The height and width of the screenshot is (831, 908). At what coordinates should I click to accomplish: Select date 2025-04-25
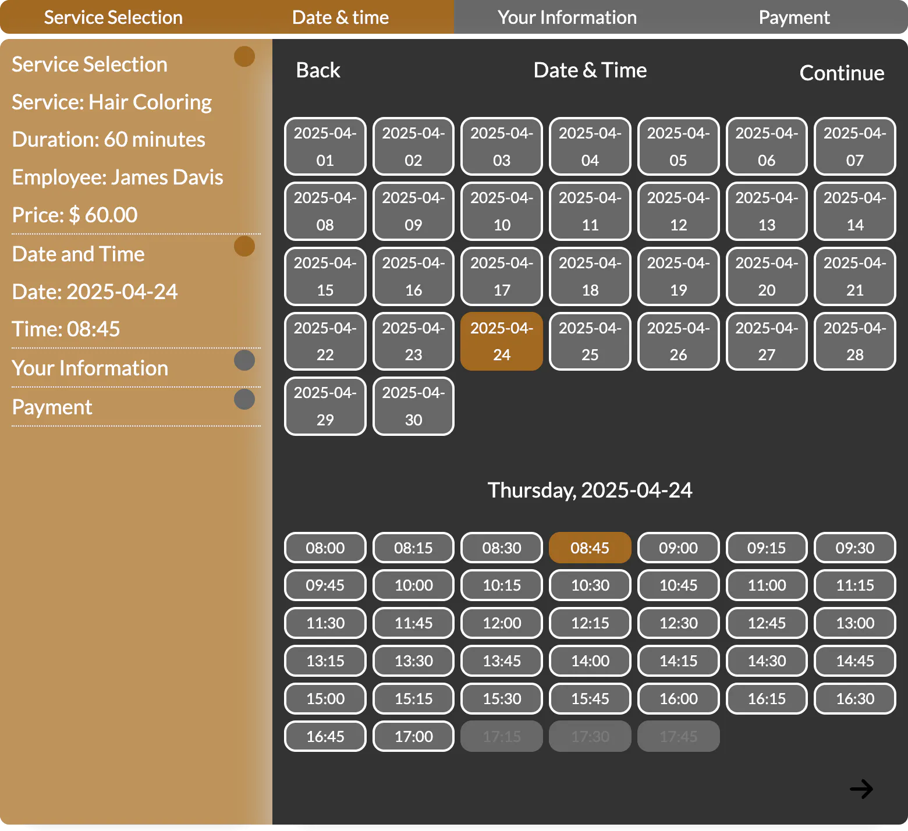(590, 342)
